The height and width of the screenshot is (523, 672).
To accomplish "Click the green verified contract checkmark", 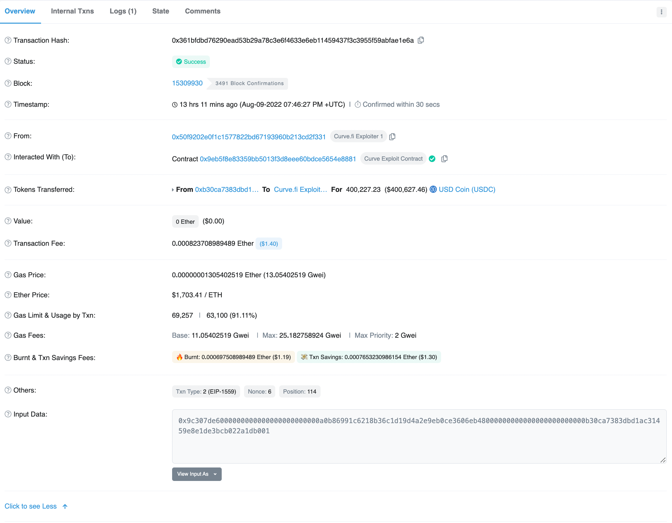I will point(432,159).
